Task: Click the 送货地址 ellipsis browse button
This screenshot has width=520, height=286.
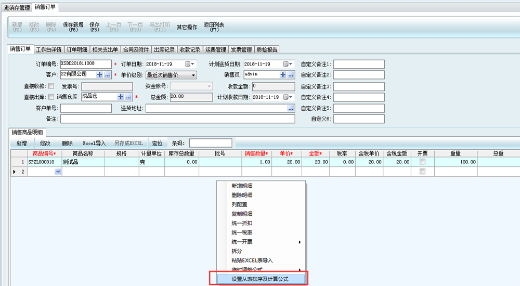Action: coord(291,108)
